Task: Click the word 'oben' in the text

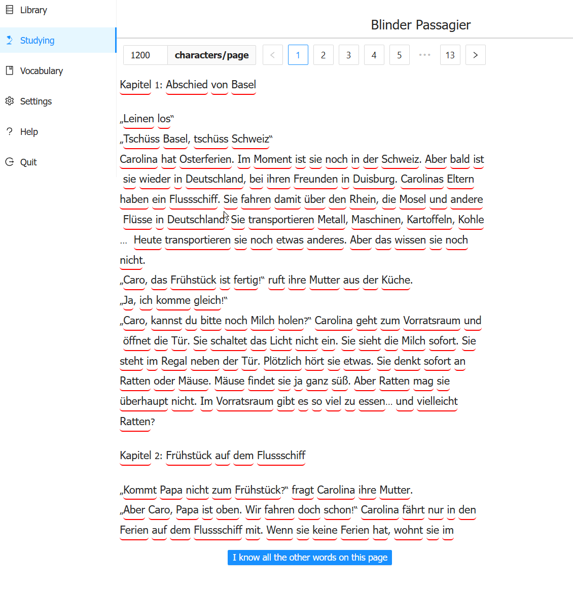Action: click(x=229, y=510)
